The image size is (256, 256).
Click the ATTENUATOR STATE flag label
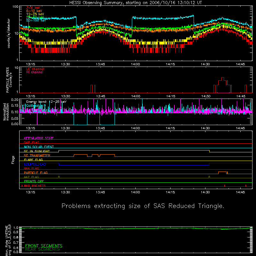tap(39, 138)
